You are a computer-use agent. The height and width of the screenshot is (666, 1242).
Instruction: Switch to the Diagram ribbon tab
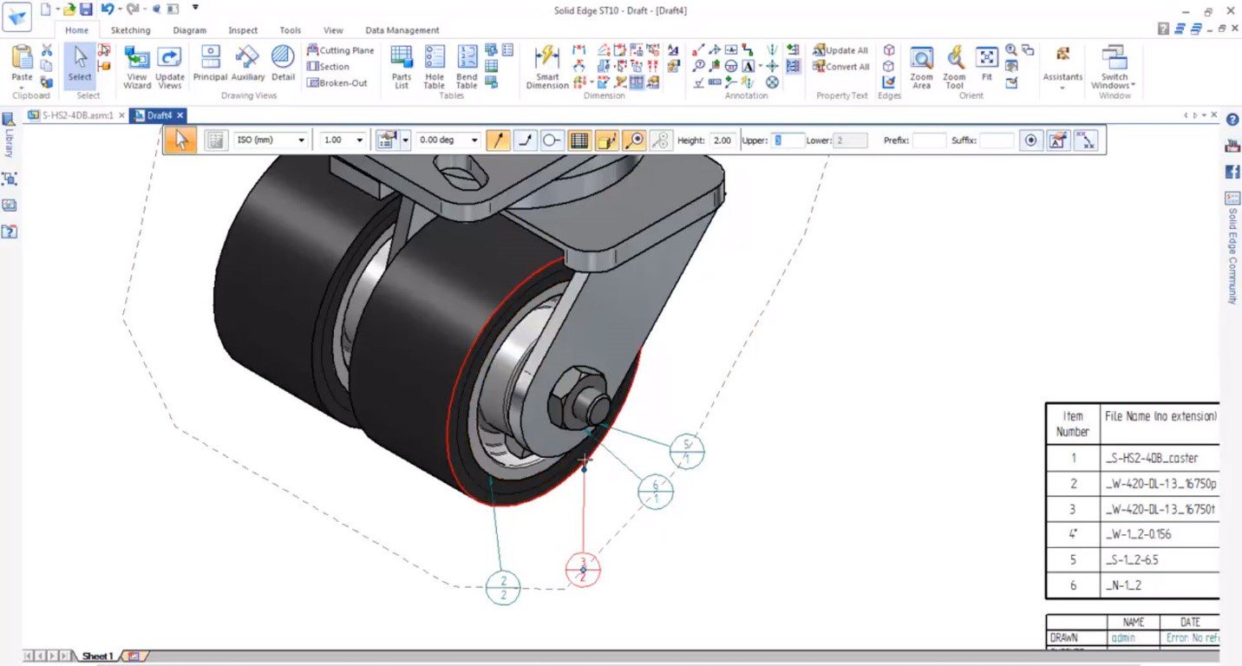click(x=189, y=30)
